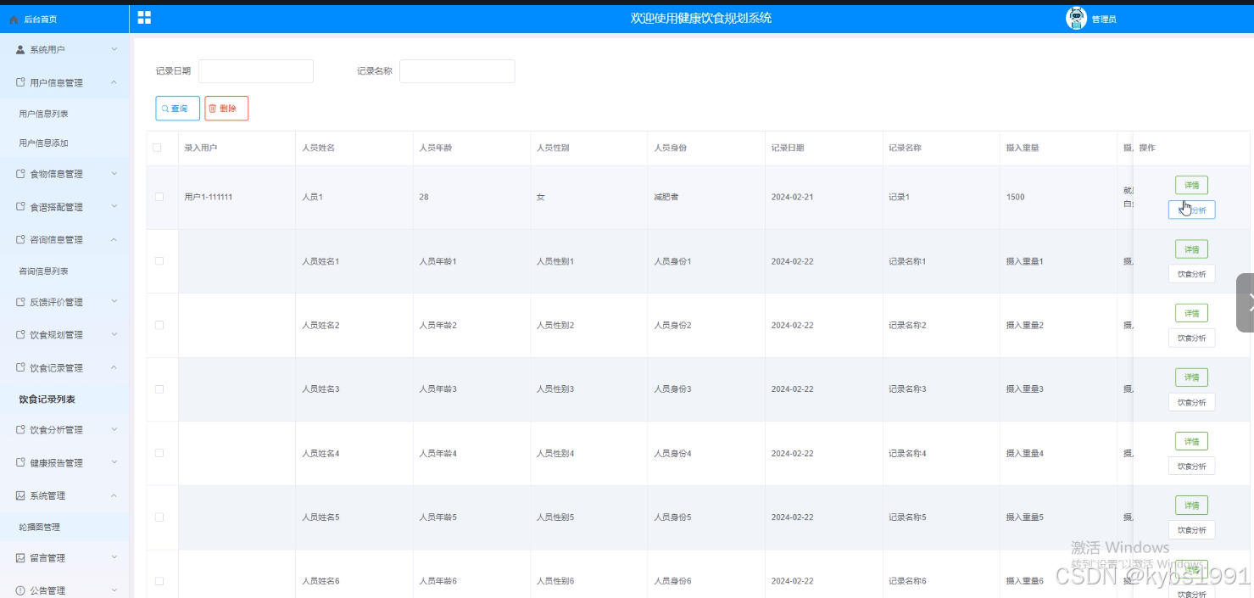Click the 饮食分析管理 menu icon
Viewport: 1254px width, 598px height.
coord(21,429)
